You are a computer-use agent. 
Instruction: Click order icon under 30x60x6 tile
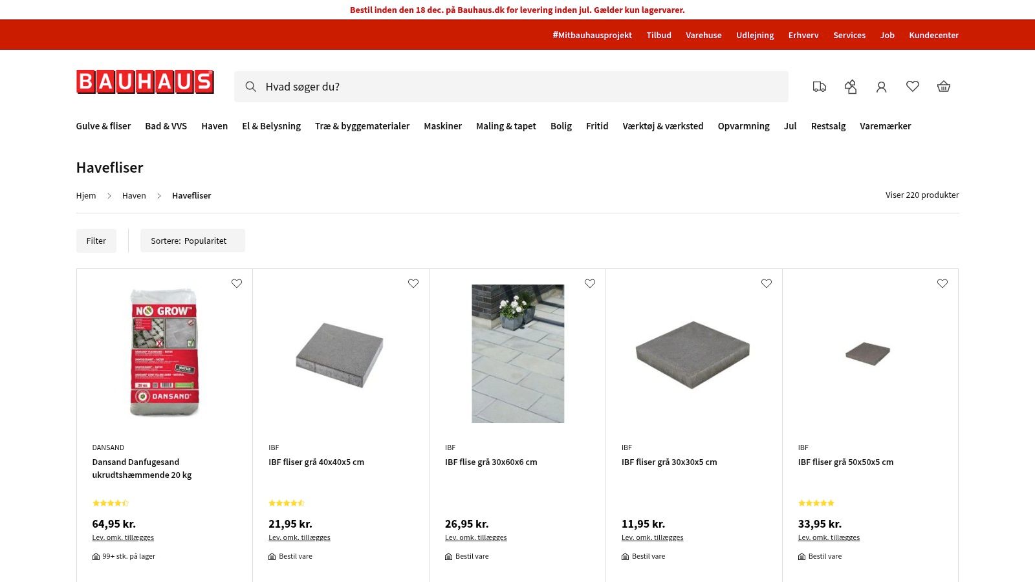tap(449, 557)
